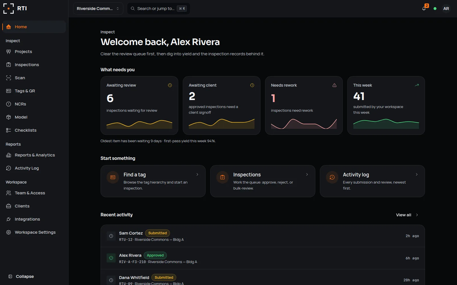
Task: Click the Scan sidebar icon
Action: click(9, 78)
